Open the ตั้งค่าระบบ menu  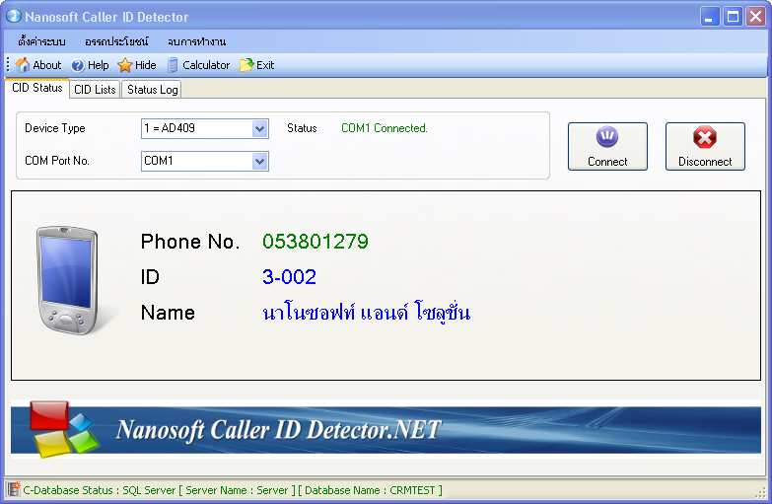coord(41,41)
